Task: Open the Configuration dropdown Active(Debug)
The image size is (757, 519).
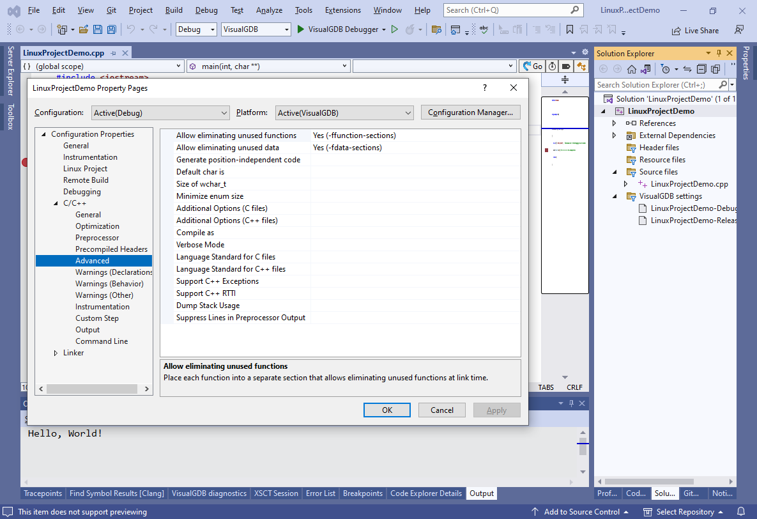Action: (160, 112)
